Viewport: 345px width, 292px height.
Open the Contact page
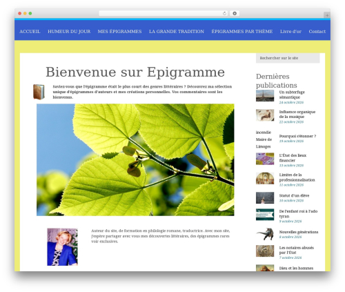317,32
